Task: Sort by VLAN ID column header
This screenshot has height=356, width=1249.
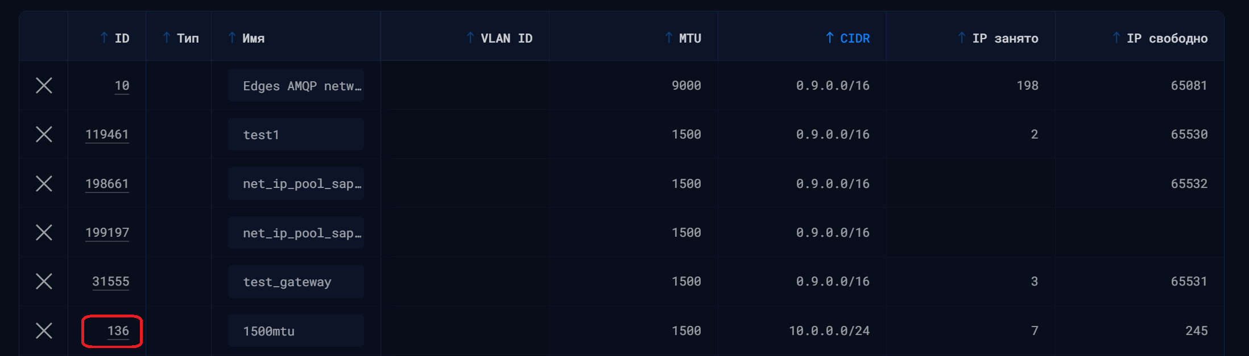Action: tap(499, 38)
